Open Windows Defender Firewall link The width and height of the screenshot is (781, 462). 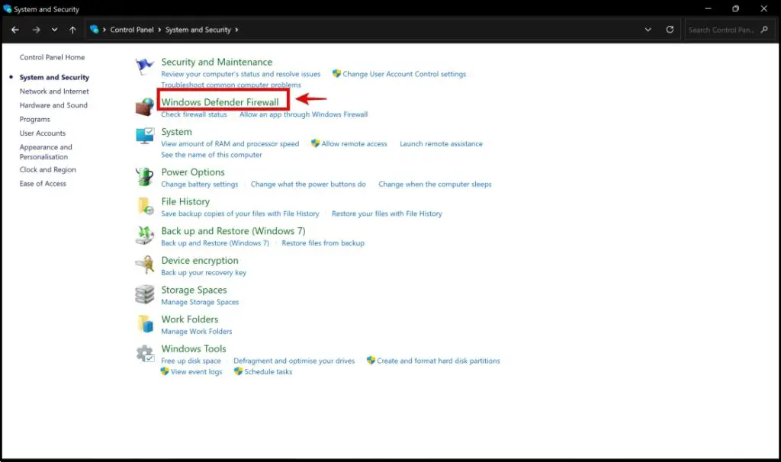pos(220,102)
